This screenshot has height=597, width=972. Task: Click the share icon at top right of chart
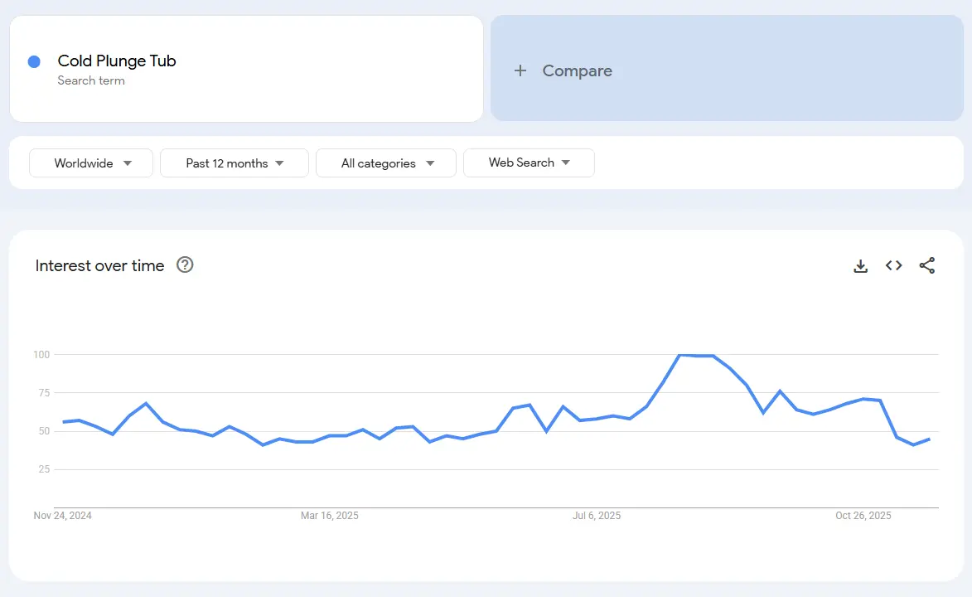coord(926,265)
